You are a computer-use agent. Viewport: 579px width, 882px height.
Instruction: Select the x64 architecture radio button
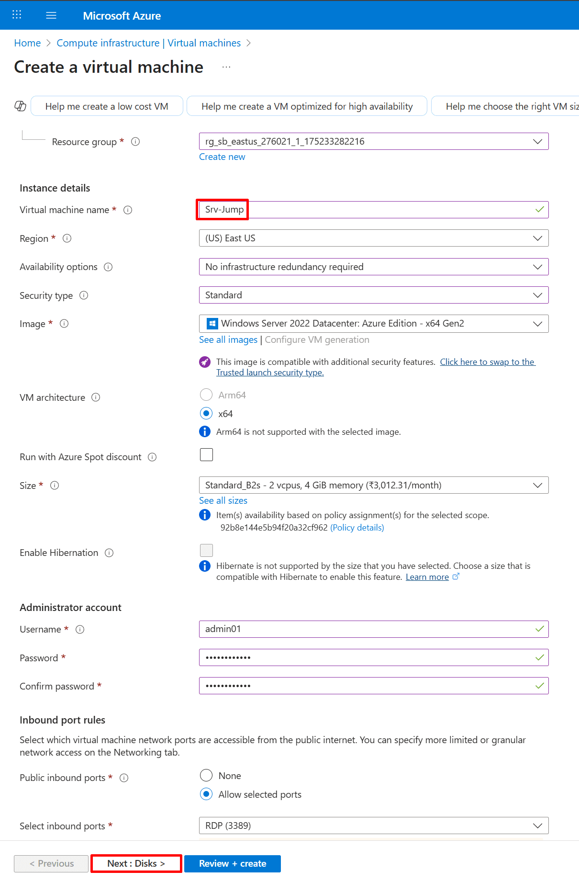coord(206,413)
